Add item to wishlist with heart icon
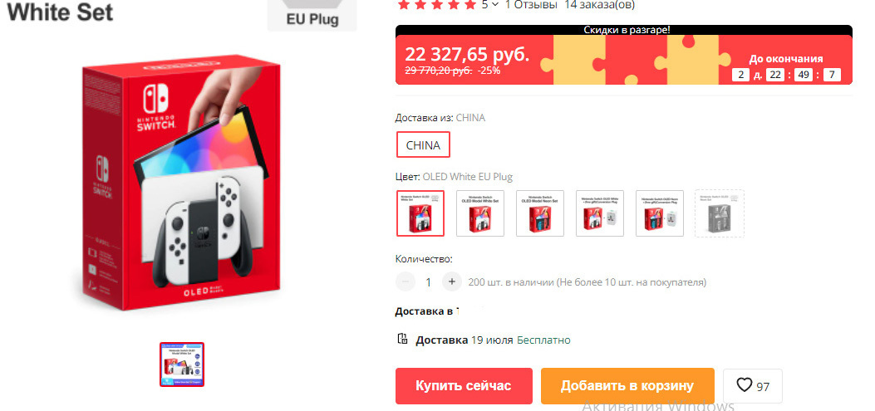The image size is (875, 411). pos(752,386)
